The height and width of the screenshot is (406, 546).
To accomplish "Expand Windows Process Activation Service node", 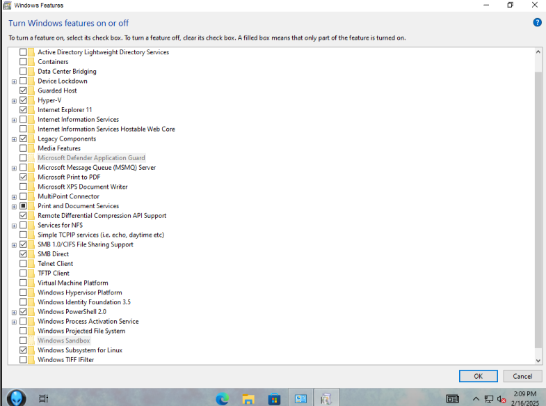I will coord(14,322).
